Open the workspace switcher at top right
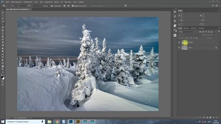Viewport: 221px width, 124px height. pyautogui.click(x=217, y=6)
